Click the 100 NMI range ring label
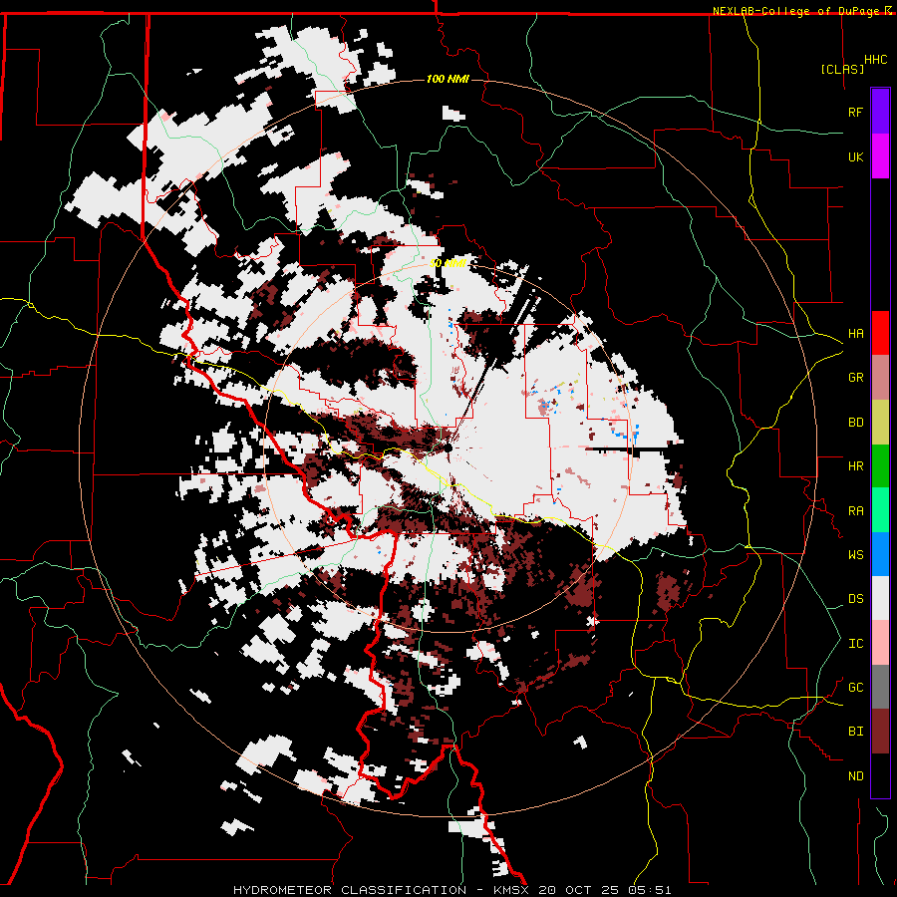897x897 pixels. pyautogui.click(x=448, y=79)
